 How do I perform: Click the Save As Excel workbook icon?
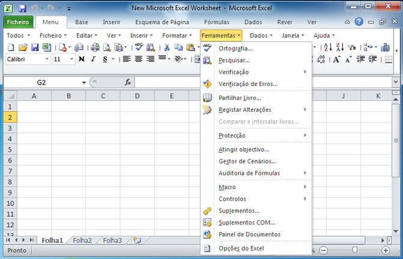tap(46, 47)
